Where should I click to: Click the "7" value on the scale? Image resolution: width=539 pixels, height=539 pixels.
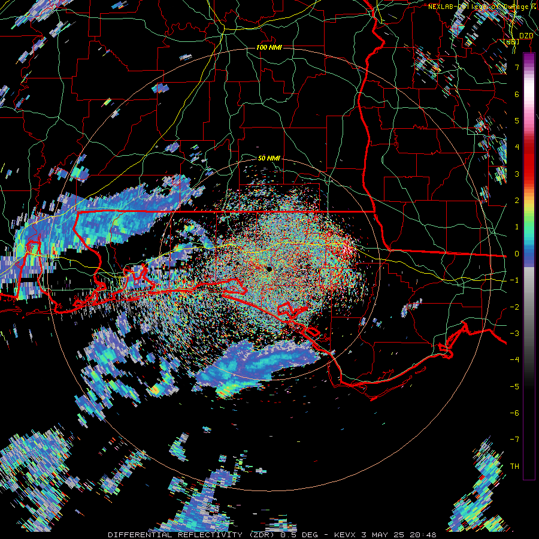[x=517, y=67]
